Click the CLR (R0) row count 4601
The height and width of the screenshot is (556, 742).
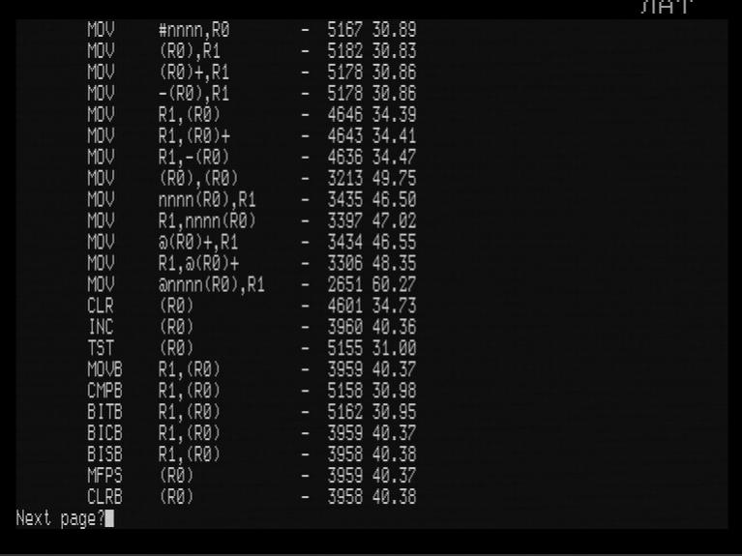pyautogui.click(x=345, y=307)
